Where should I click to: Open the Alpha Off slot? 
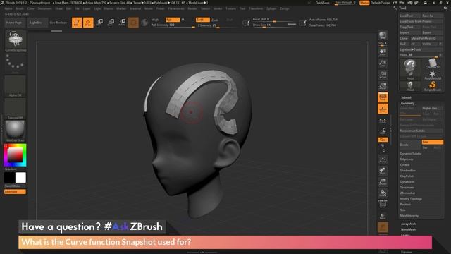click(x=16, y=86)
